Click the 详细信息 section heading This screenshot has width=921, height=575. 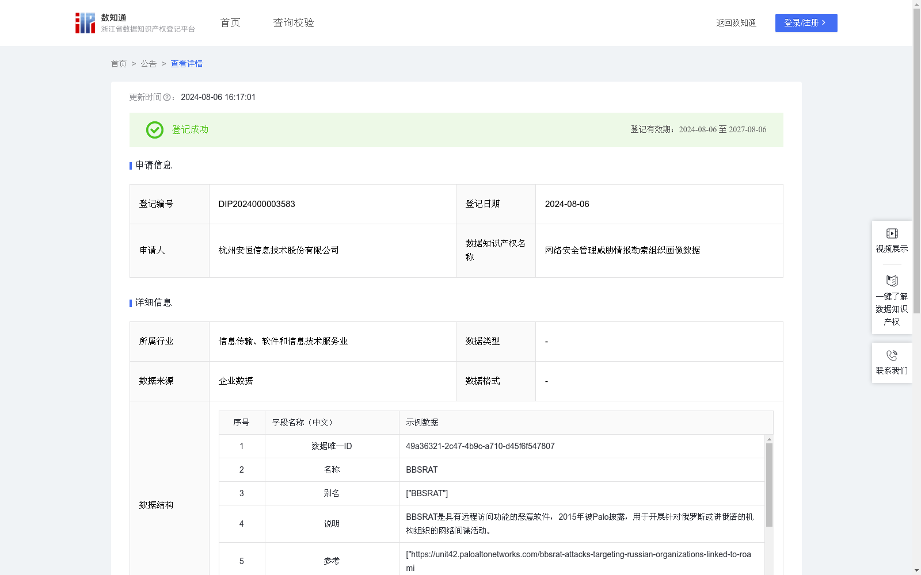(x=154, y=303)
